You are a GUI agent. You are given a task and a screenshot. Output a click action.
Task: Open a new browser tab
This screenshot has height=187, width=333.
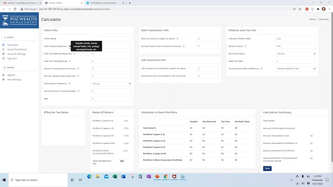pos(130,3)
